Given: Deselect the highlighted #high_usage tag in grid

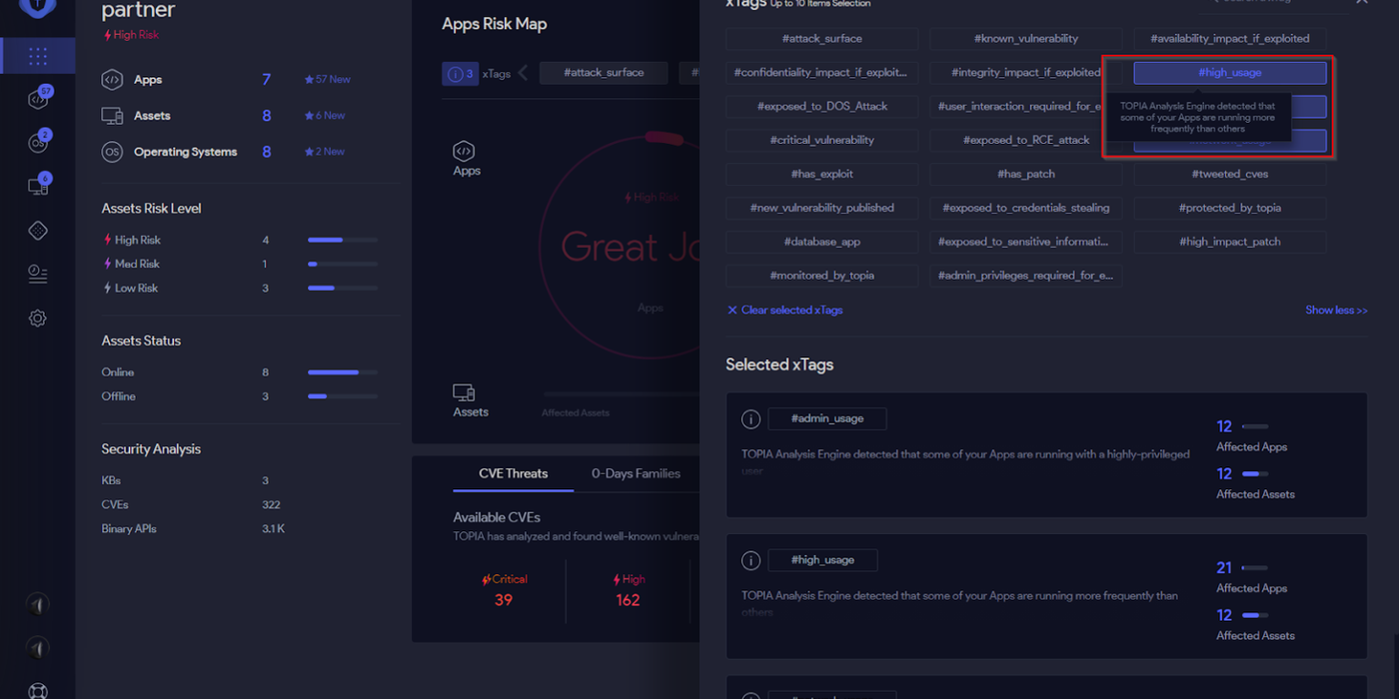Looking at the screenshot, I should tap(1230, 73).
